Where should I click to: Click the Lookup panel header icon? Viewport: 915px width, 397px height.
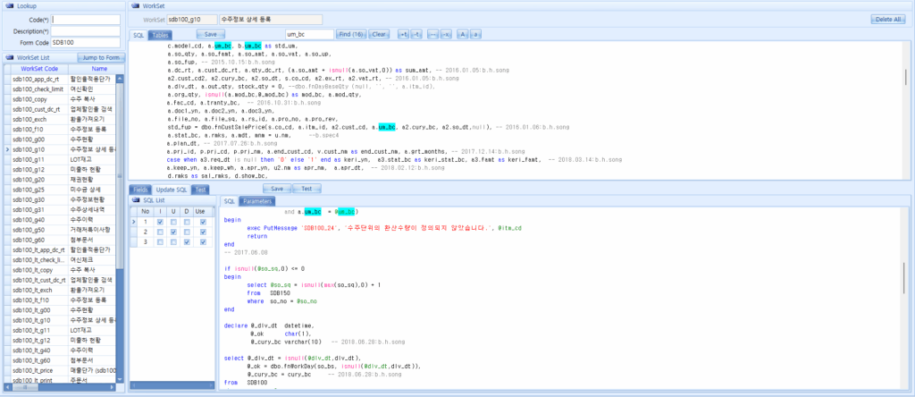point(9,5)
